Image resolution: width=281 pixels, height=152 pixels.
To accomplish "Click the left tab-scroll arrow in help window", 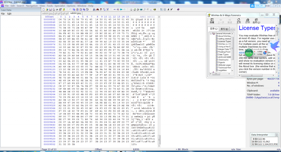I will pyautogui.click(x=231, y=29).
